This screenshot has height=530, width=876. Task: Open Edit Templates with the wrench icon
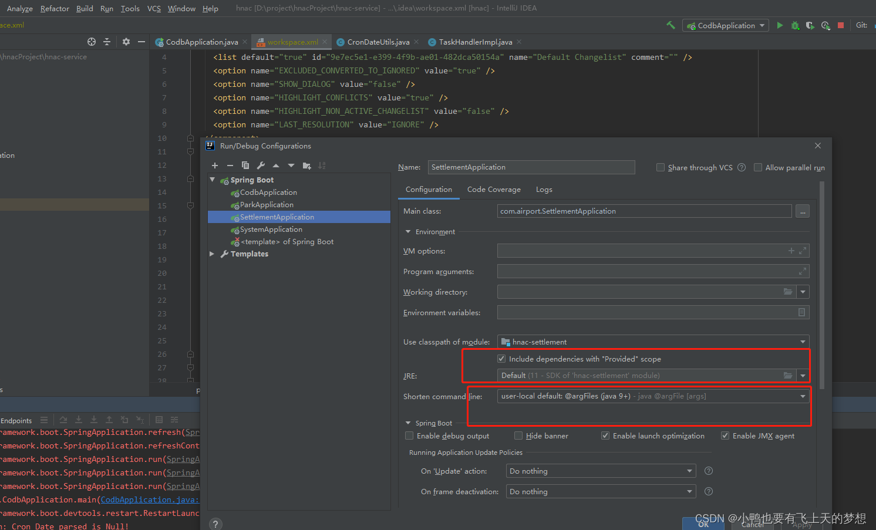[260, 165]
